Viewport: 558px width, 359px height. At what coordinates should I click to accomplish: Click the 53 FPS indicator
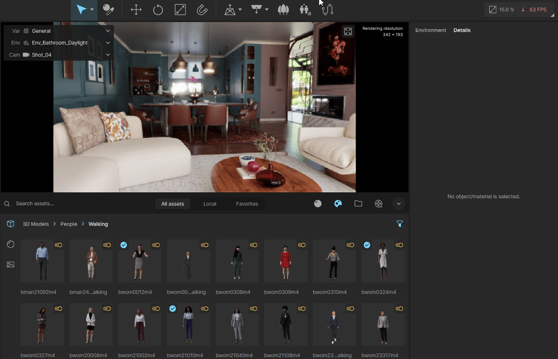(x=534, y=10)
